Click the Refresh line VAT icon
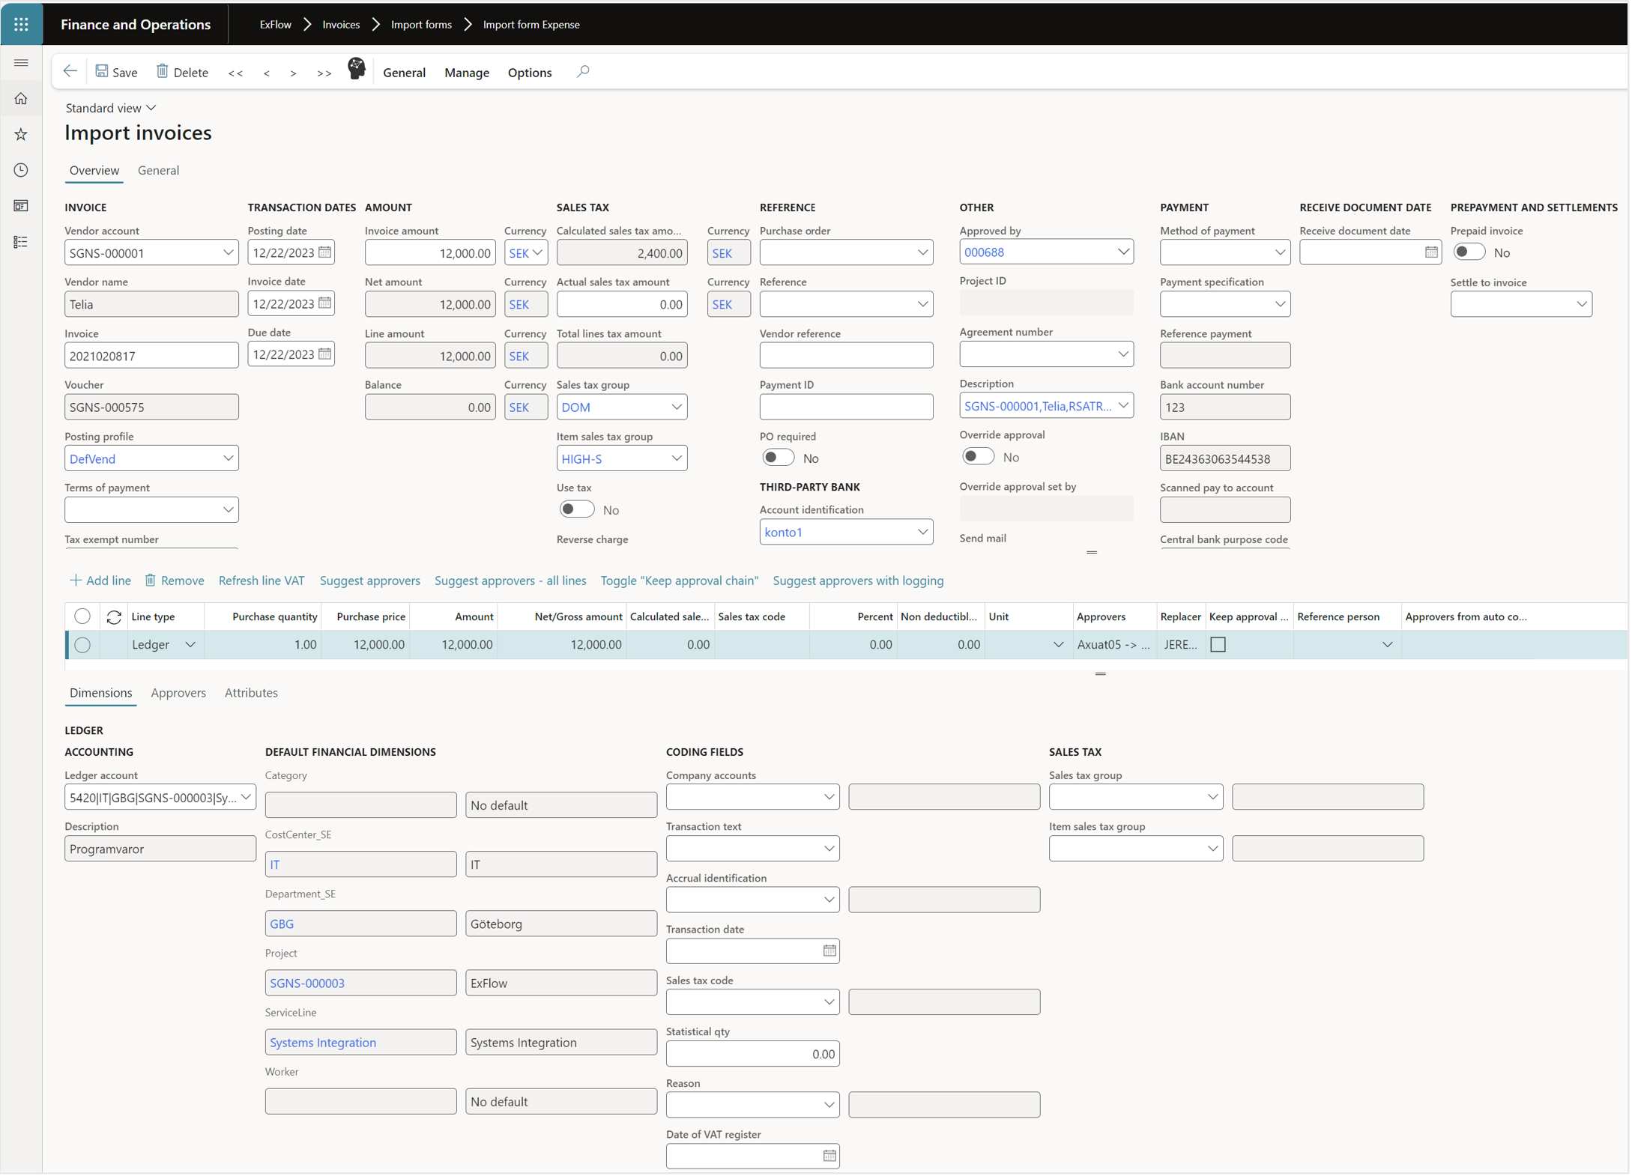Image resolution: width=1632 pixels, height=1176 pixels. click(261, 581)
